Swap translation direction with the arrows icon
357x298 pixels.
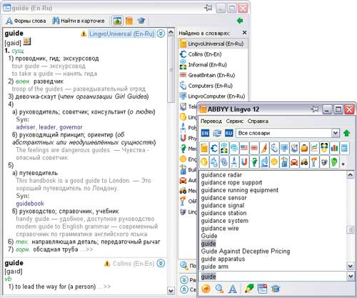pyautogui.click(x=217, y=133)
